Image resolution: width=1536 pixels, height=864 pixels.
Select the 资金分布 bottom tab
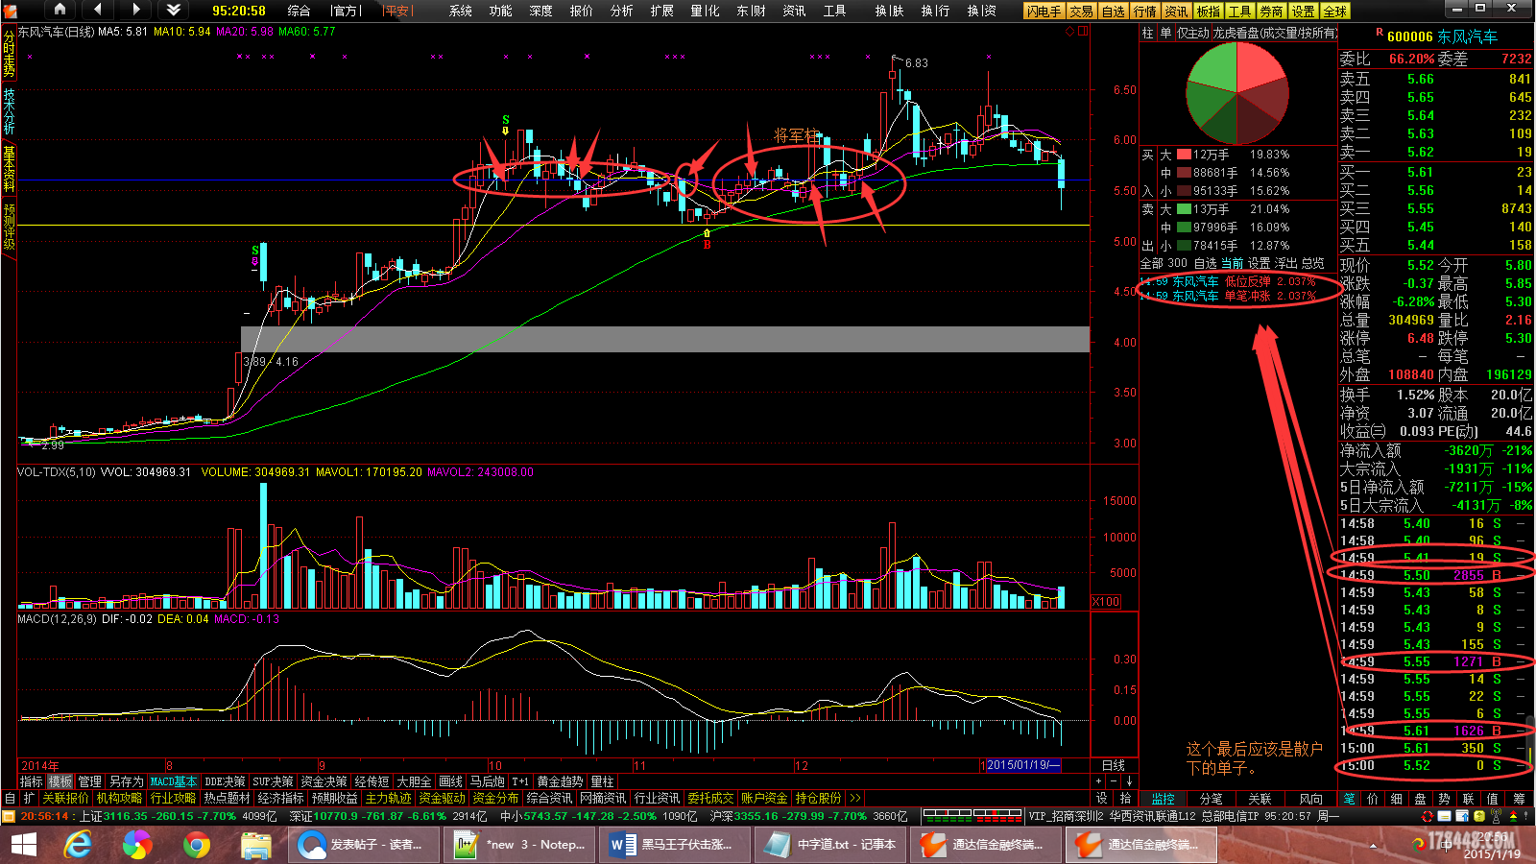495,798
